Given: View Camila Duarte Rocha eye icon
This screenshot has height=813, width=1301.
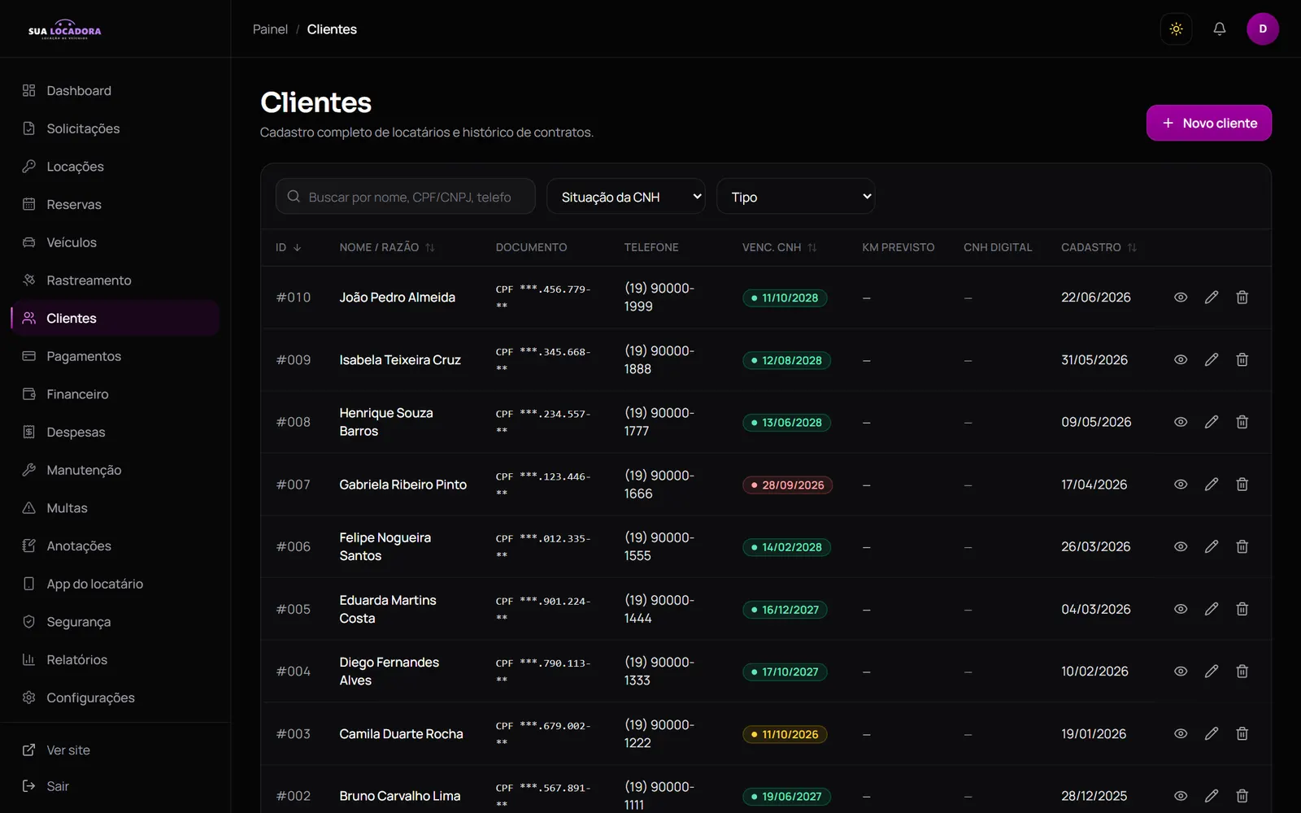Looking at the screenshot, I should click(x=1181, y=733).
